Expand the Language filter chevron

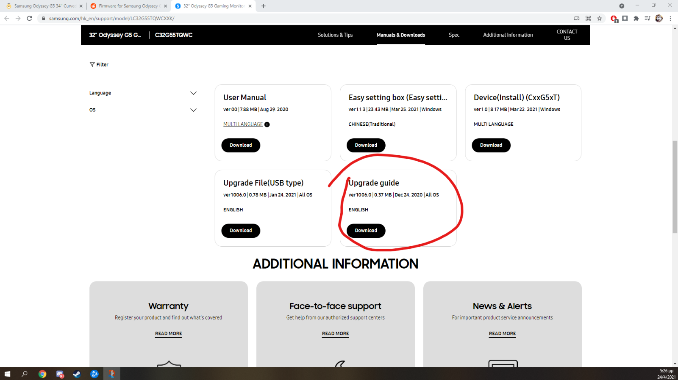pyautogui.click(x=193, y=93)
